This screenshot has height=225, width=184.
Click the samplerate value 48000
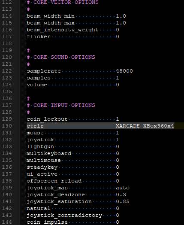(x=124, y=71)
